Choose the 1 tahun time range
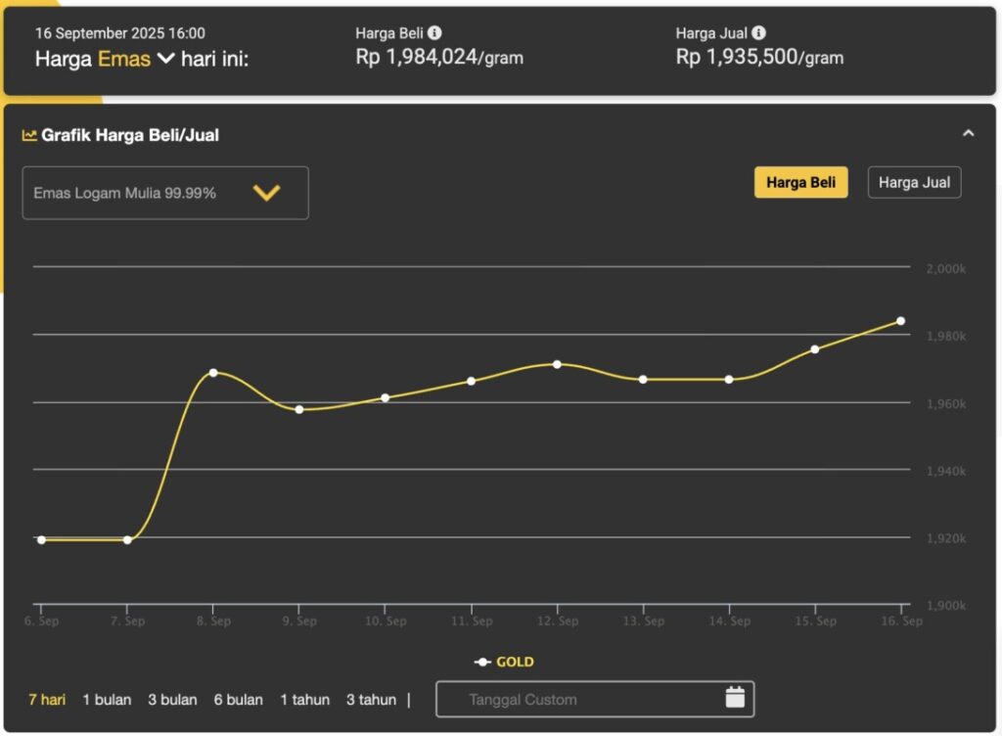Screen dimensions: 1002x736 304,700
